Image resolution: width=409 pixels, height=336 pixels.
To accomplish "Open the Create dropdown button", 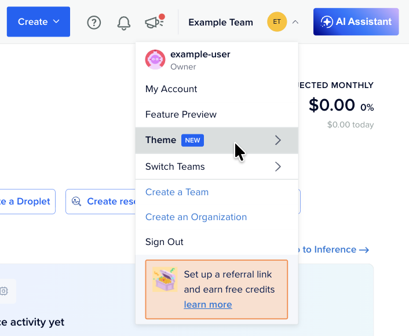I will (x=38, y=21).
